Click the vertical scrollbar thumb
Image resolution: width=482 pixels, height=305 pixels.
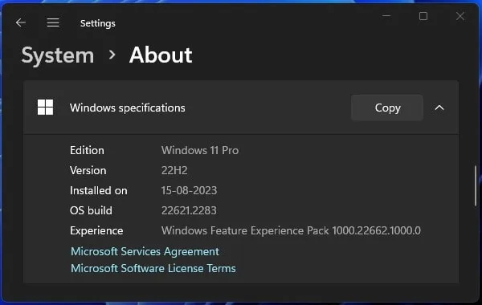click(x=476, y=185)
